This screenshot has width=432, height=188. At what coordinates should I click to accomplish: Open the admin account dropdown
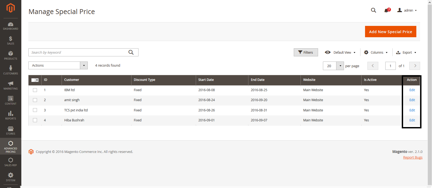point(407,10)
